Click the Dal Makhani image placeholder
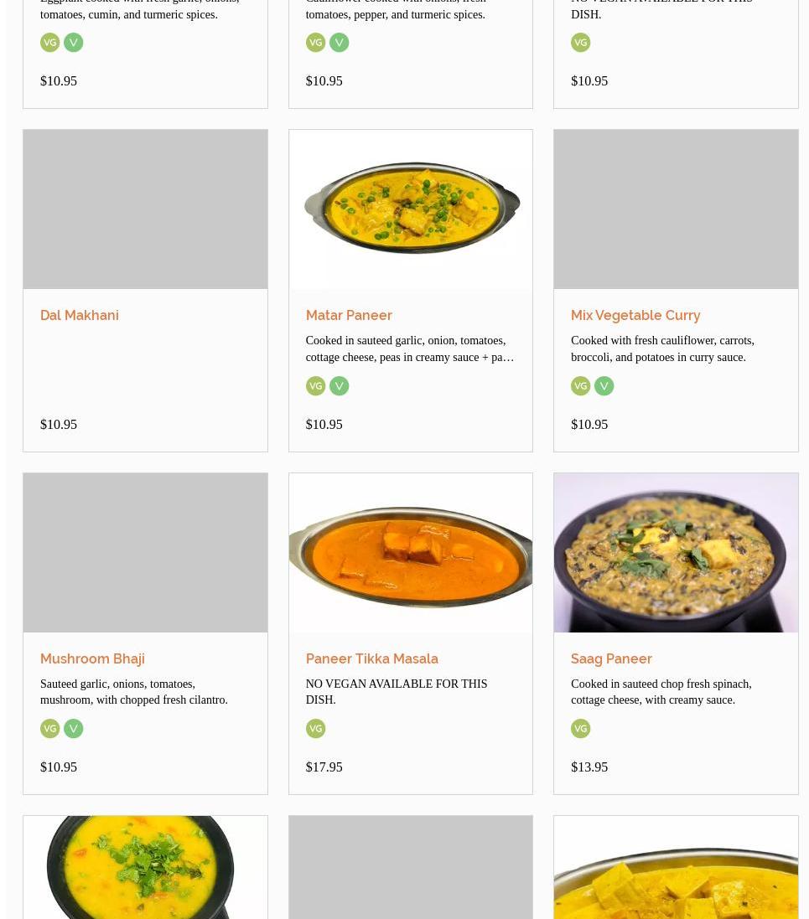Image resolution: width=809 pixels, height=919 pixels. (145, 209)
